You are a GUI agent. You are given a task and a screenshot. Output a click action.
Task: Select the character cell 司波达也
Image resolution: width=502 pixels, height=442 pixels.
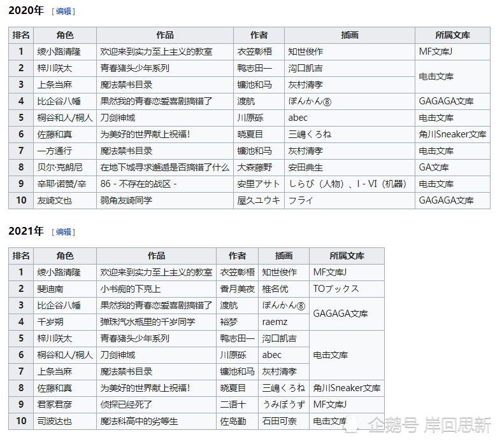pyautogui.click(x=65, y=421)
